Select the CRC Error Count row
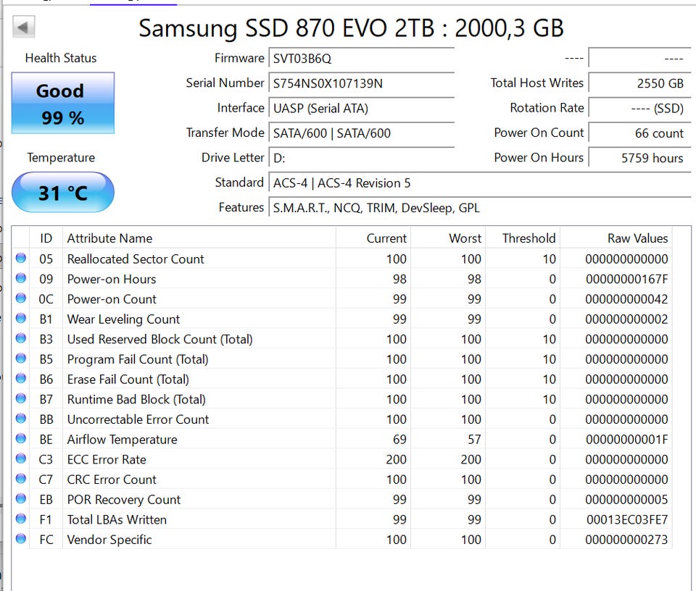Viewport: 696px width, 591px height. click(x=341, y=479)
